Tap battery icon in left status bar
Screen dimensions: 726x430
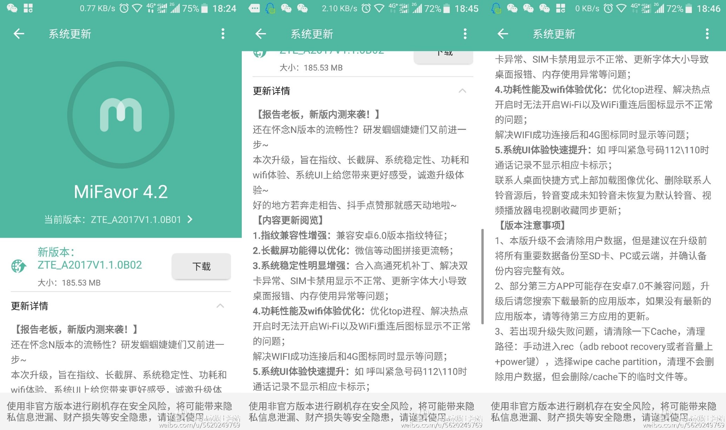(x=205, y=8)
